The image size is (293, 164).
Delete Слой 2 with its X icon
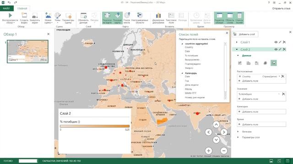[x=284, y=49]
